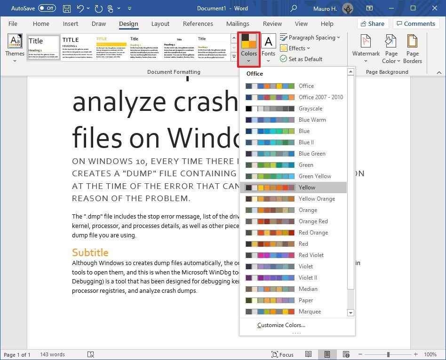
Task: Click the color list scrollbar down arrow
Action: [350, 313]
